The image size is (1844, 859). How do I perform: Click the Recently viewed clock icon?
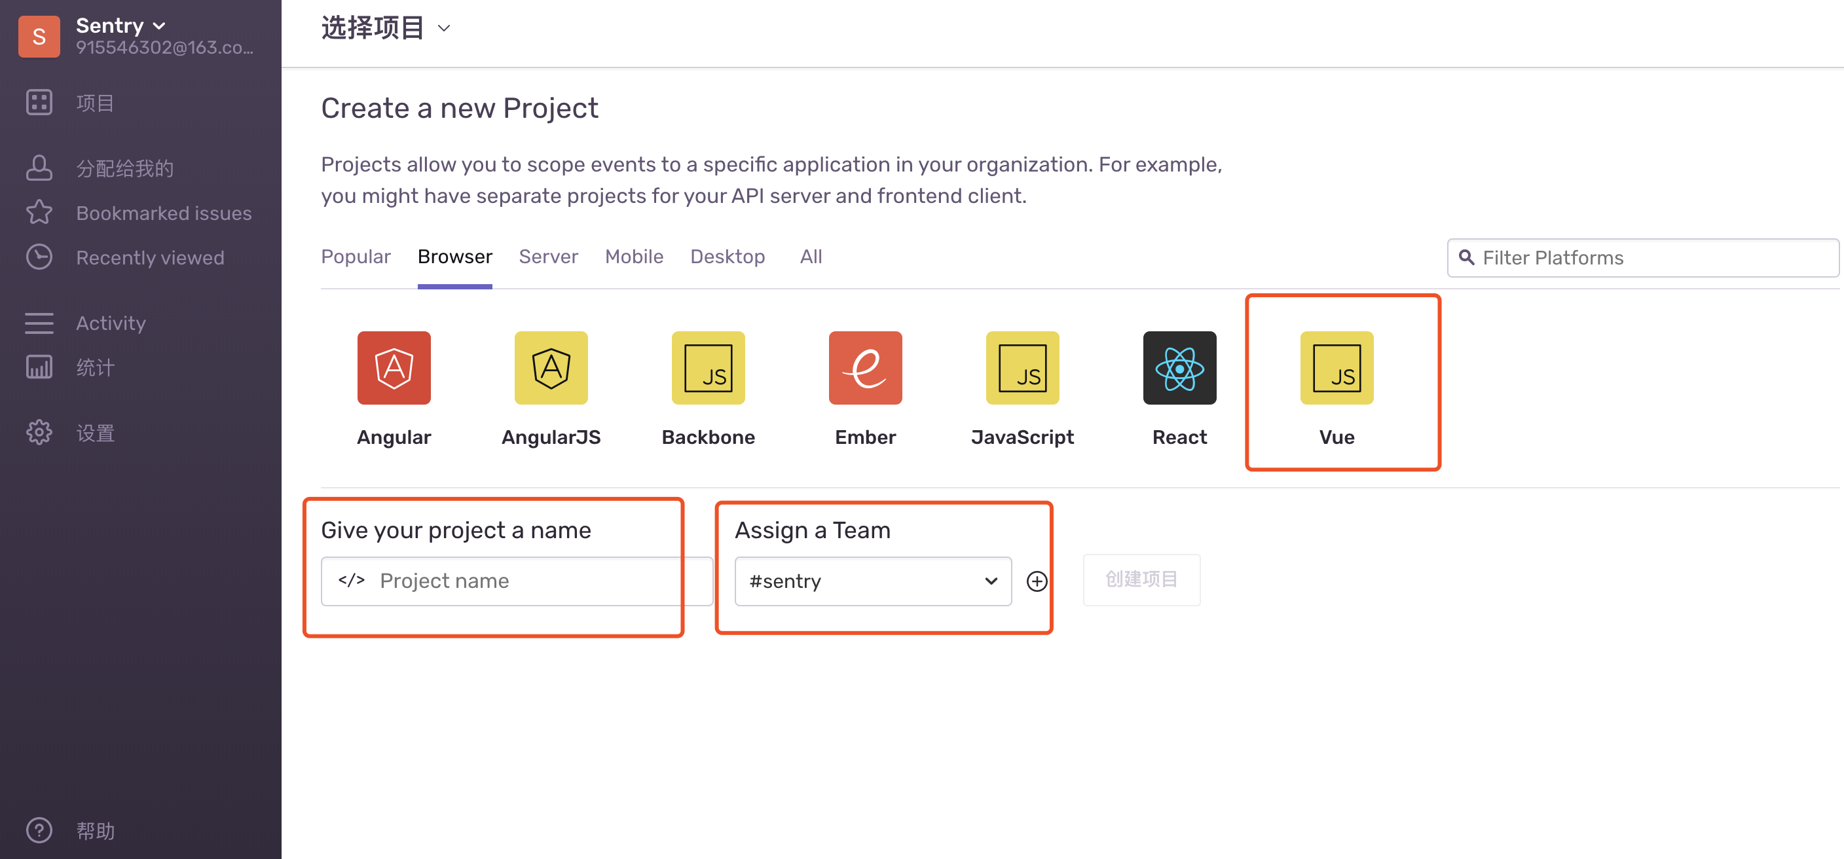[x=39, y=257]
